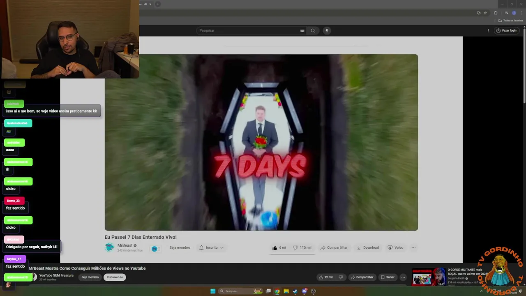
Task: Open the browser profile avatar
Action: pyautogui.click(x=514, y=13)
